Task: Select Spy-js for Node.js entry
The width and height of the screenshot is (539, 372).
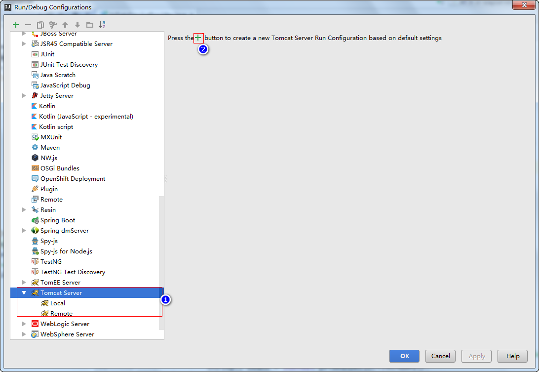Action: [66, 251]
